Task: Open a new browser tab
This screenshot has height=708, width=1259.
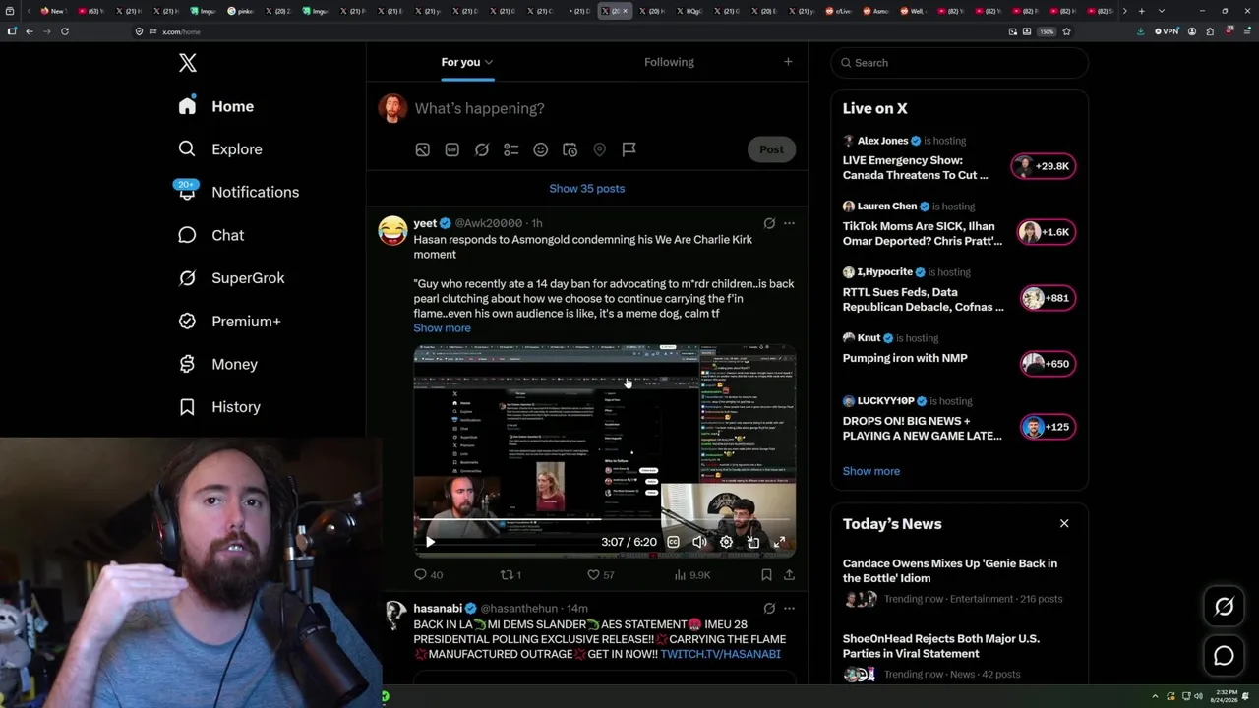Action: click(x=1141, y=11)
